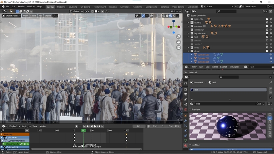Click the pan view hand icon
Viewport: 274px width, 154px height.
[179, 42]
